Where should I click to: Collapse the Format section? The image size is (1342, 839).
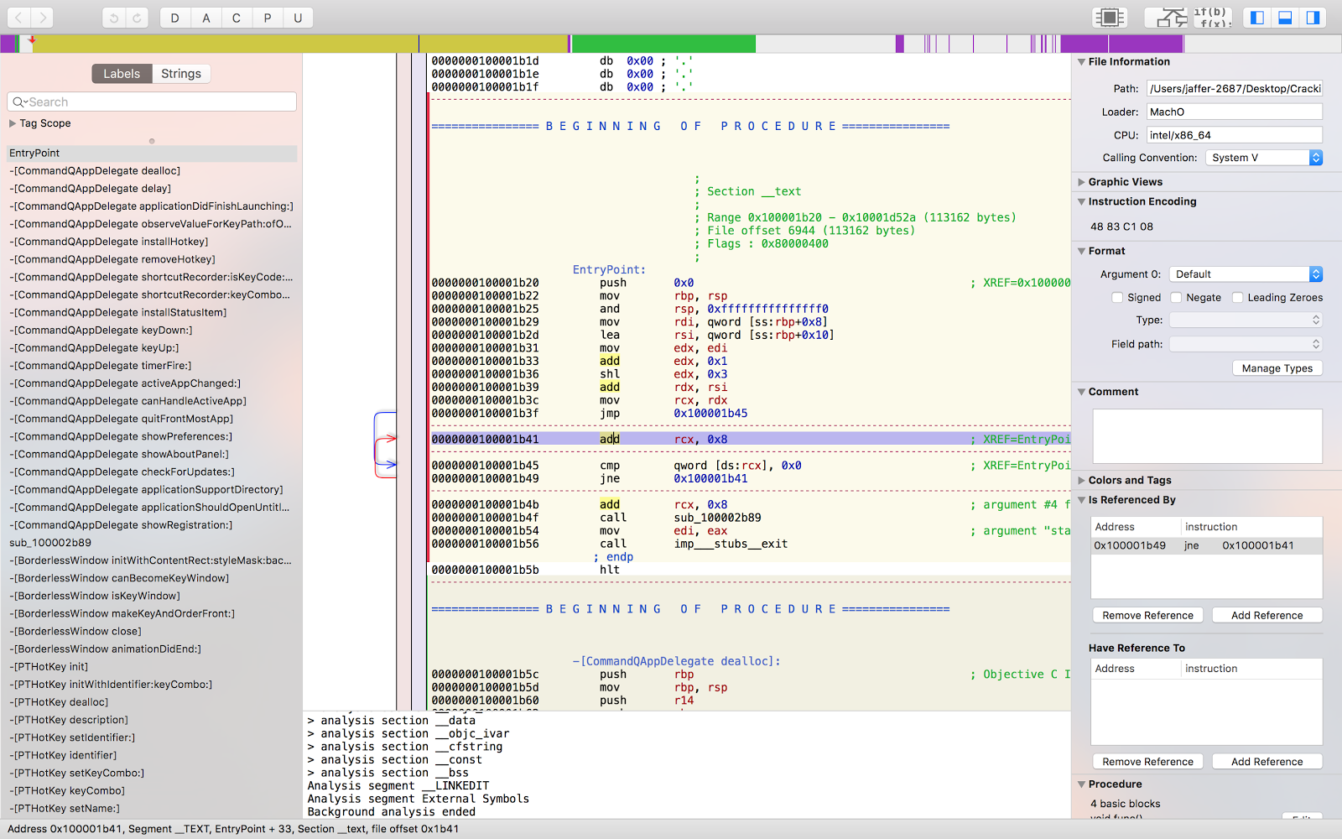click(x=1082, y=252)
